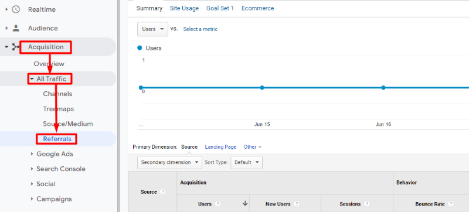The width and height of the screenshot is (469, 212).
Task: Click the help icon beside Users column
Action: click(x=217, y=204)
